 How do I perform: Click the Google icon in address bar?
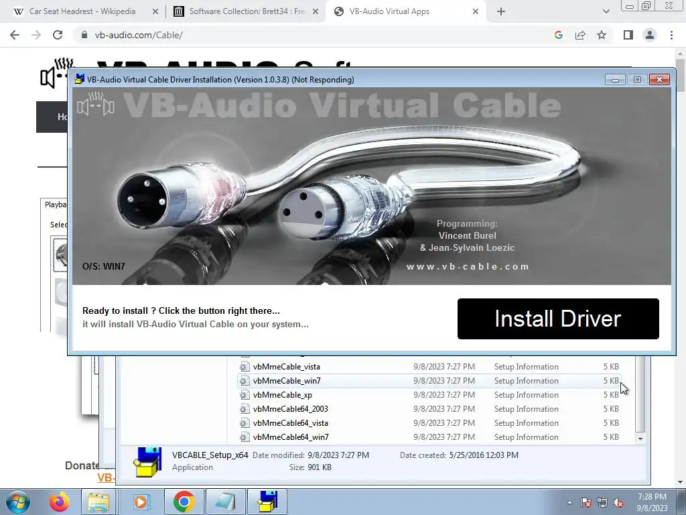click(558, 35)
